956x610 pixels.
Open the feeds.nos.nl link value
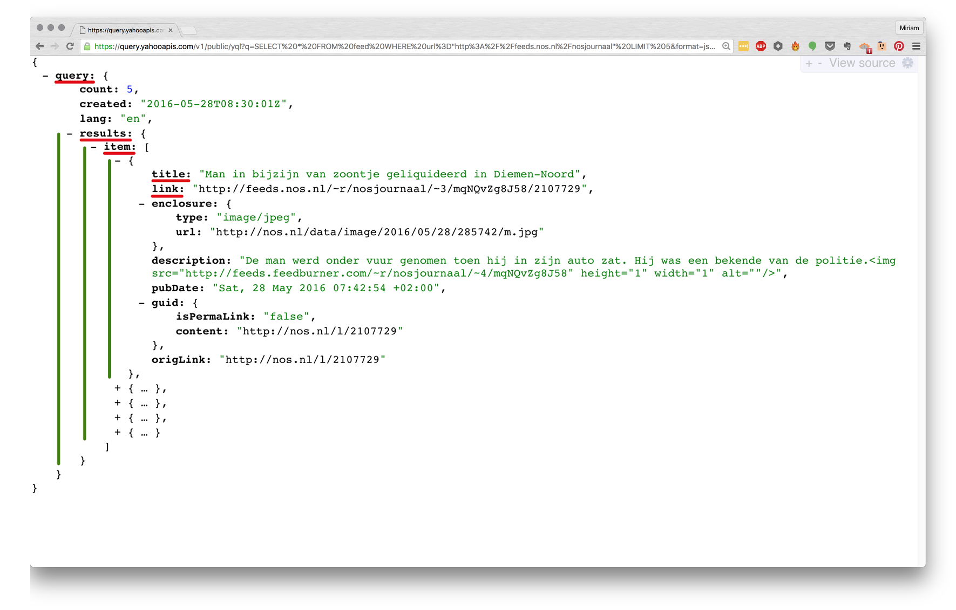[x=390, y=189]
